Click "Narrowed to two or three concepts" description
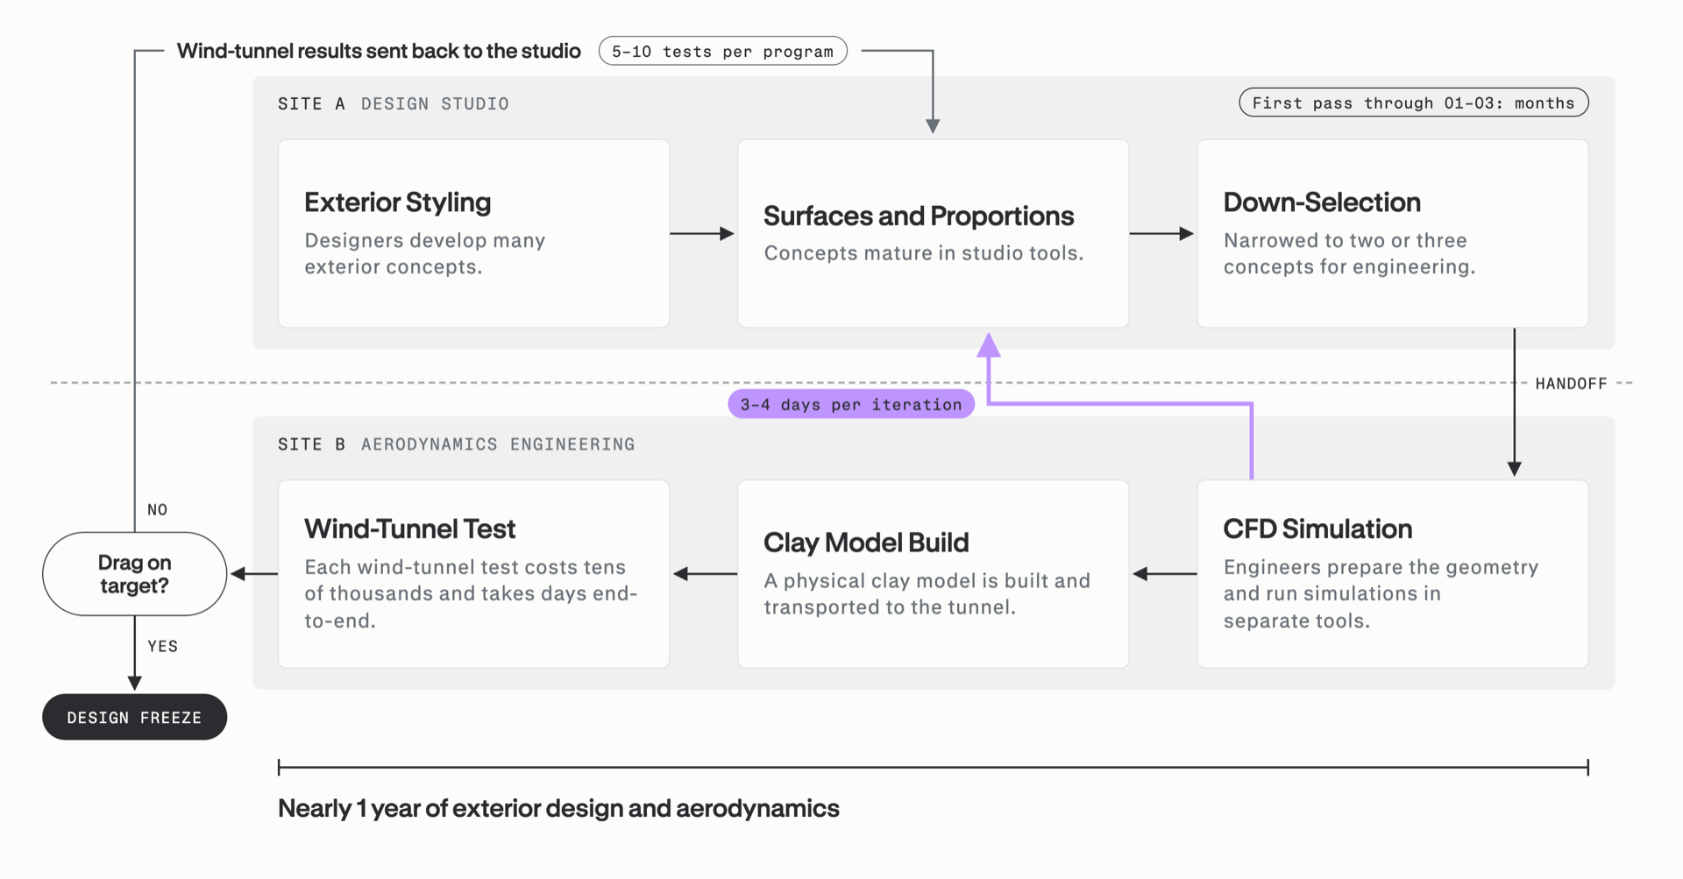This screenshot has height=879, width=1683. pos(1349,253)
